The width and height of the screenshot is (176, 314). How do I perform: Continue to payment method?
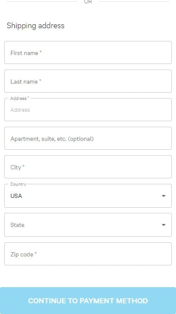[x=88, y=301]
